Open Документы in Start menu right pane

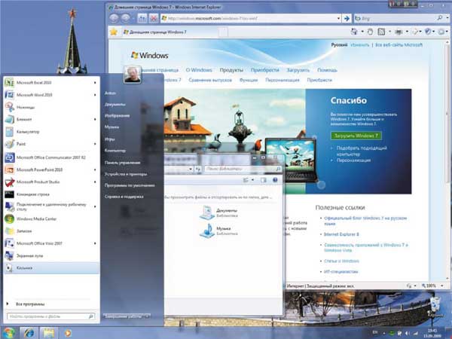tap(115, 105)
